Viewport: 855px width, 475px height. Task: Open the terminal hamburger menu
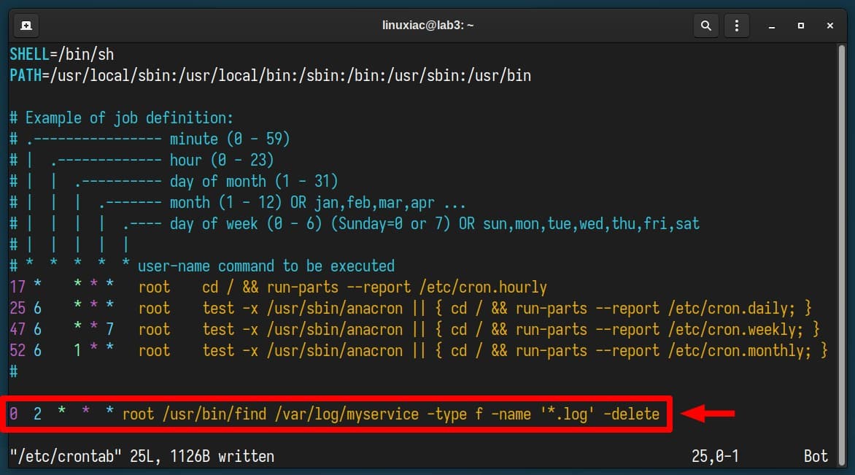point(737,25)
